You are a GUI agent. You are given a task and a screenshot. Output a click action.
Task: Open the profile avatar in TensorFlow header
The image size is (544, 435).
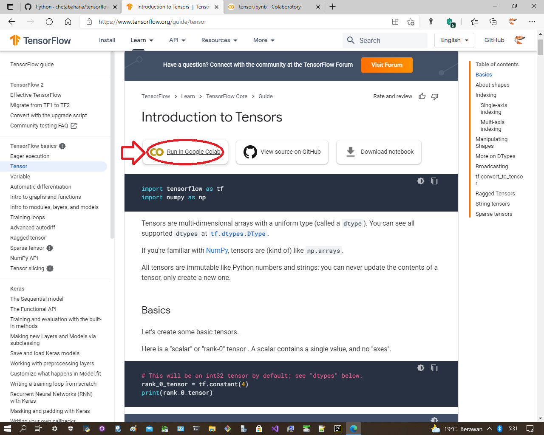tap(520, 40)
